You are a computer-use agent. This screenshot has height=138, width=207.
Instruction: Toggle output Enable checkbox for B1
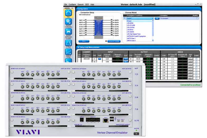[157, 59]
